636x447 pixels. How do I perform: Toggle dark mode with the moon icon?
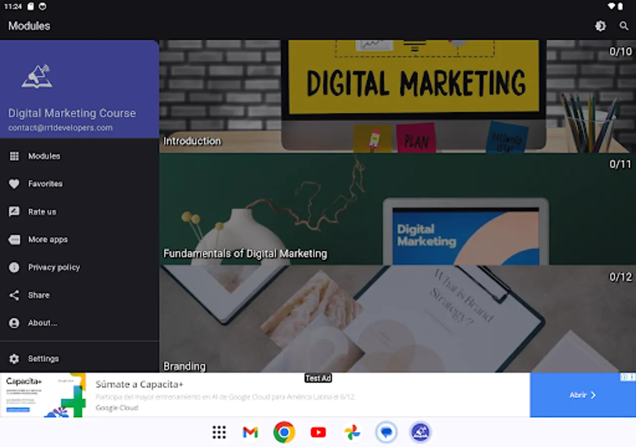pyautogui.click(x=600, y=25)
